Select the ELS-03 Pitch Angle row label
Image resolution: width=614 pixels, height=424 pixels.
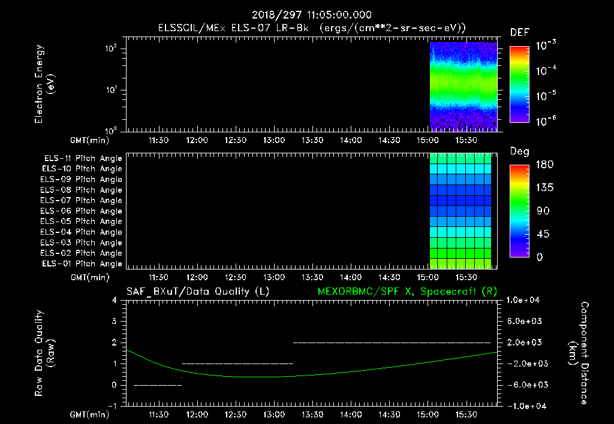81,243
